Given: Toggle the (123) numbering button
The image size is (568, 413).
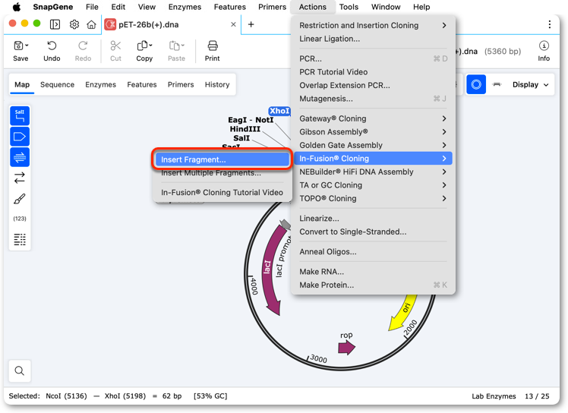Looking at the screenshot, I should tap(20, 219).
